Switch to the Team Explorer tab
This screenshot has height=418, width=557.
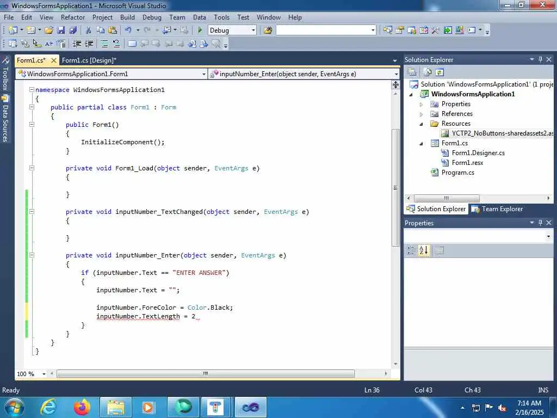497,209
